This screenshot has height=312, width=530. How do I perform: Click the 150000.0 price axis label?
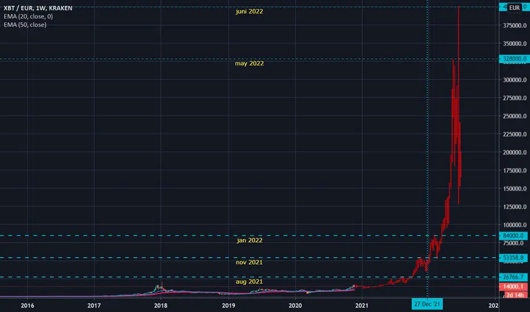515,188
